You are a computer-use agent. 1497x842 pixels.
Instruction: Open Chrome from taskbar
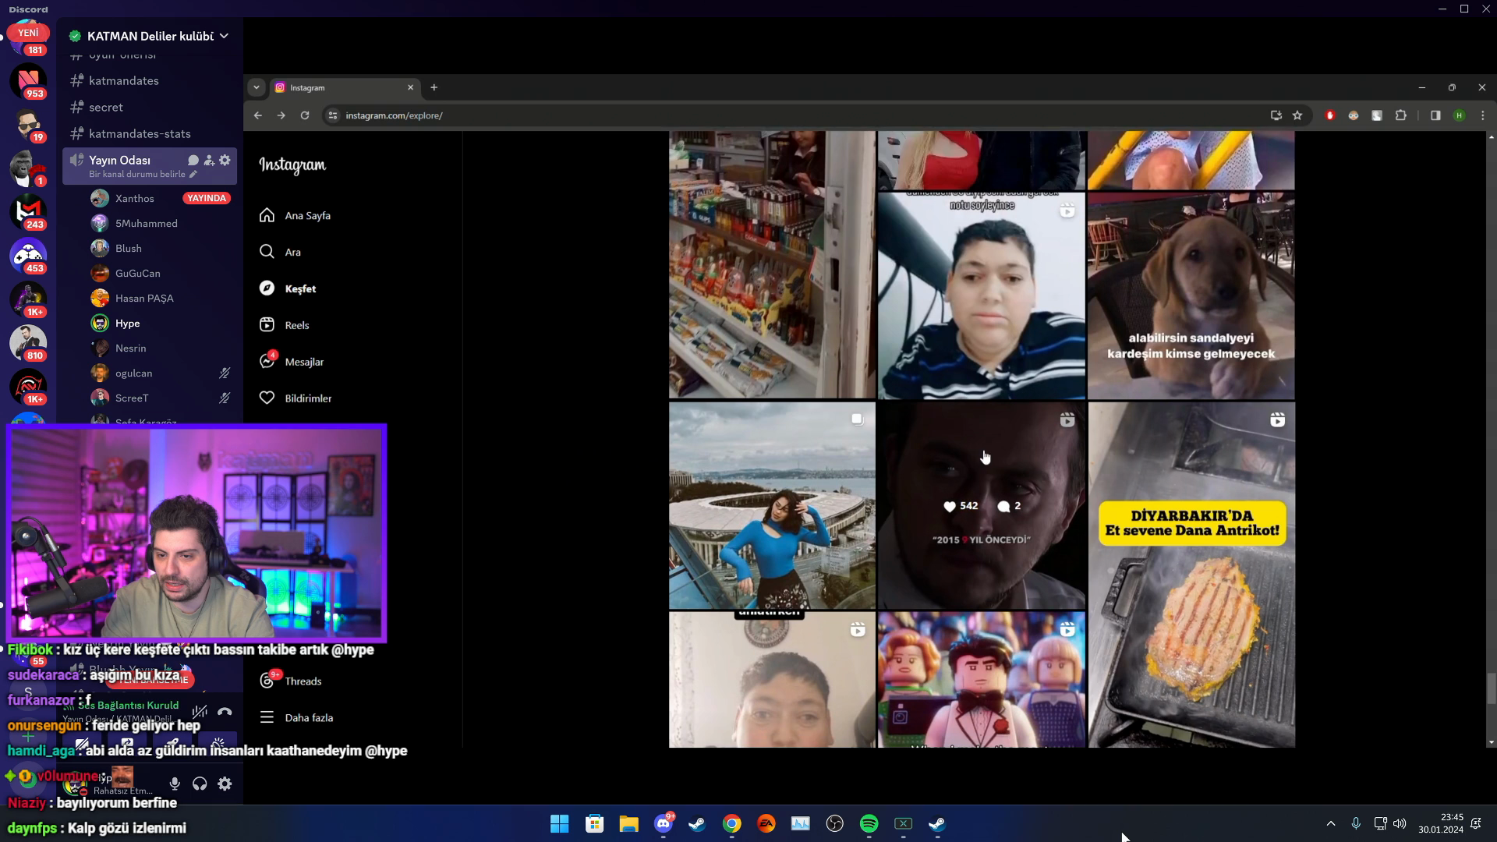point(731,823)
